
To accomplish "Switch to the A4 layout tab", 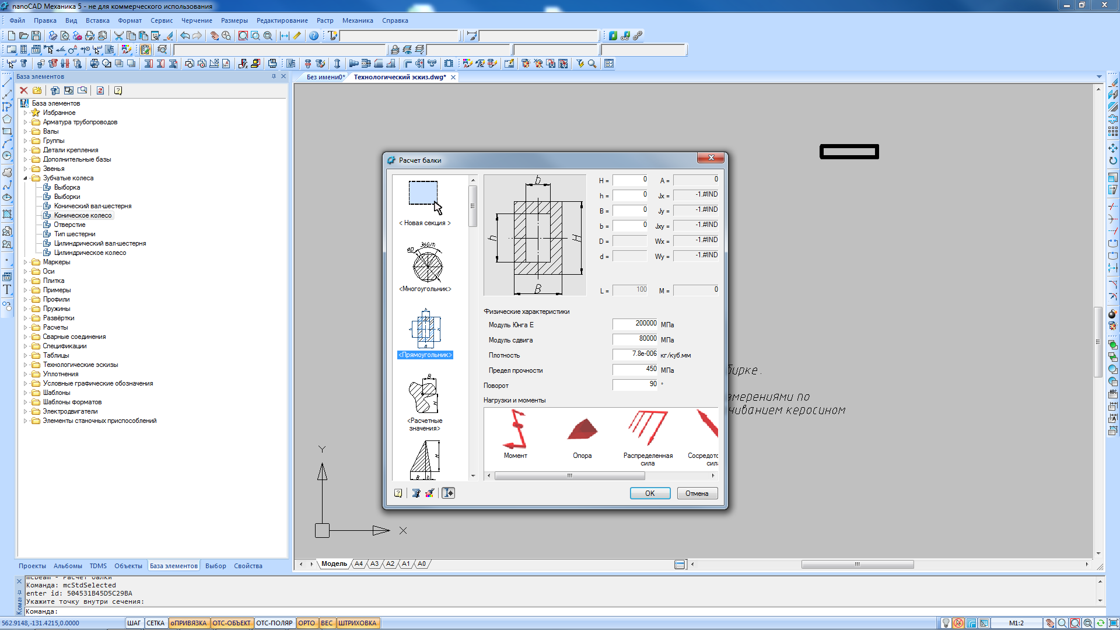I will (359, 564).
